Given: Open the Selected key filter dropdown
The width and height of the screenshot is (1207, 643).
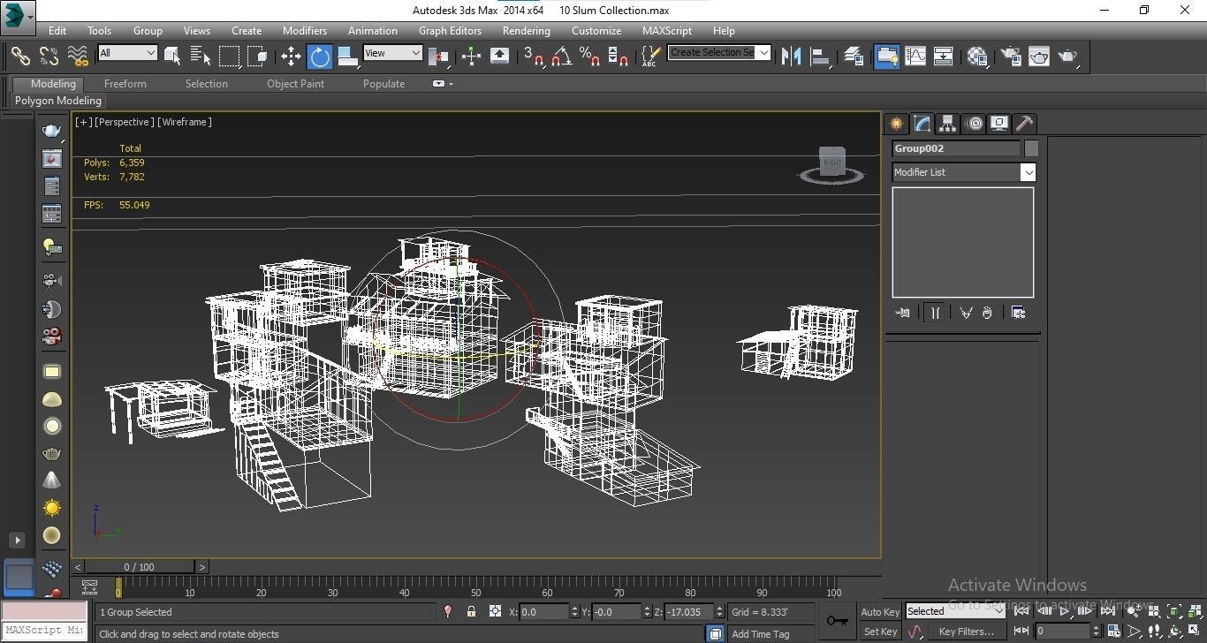Looking at the screenshot, I should [x=955, y=611].
